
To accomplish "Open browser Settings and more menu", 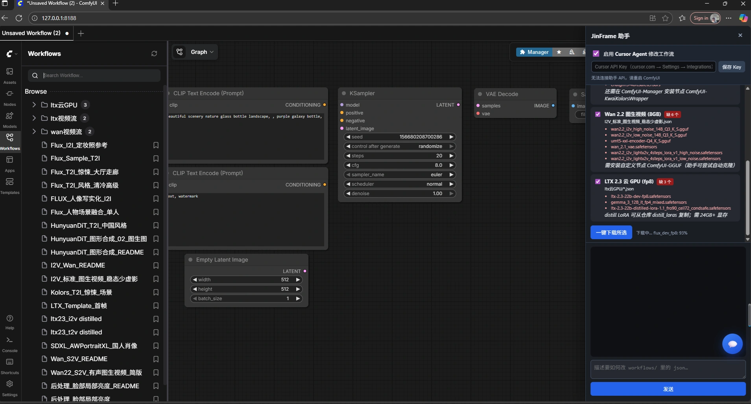I will pos(729,18).
